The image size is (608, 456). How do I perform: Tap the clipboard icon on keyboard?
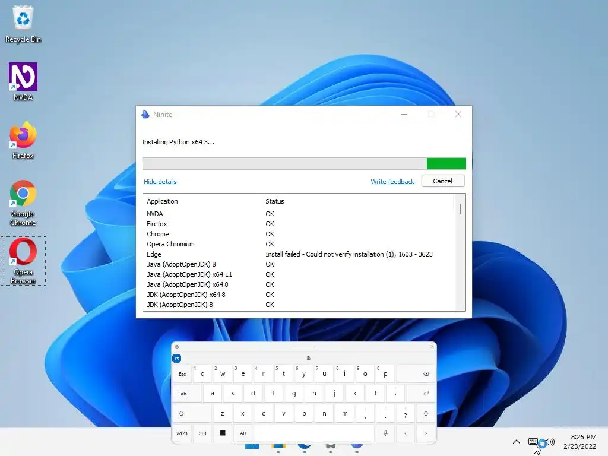[x=308, y=358]
